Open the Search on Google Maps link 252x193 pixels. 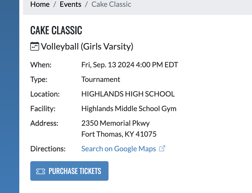tap(119, 149)
